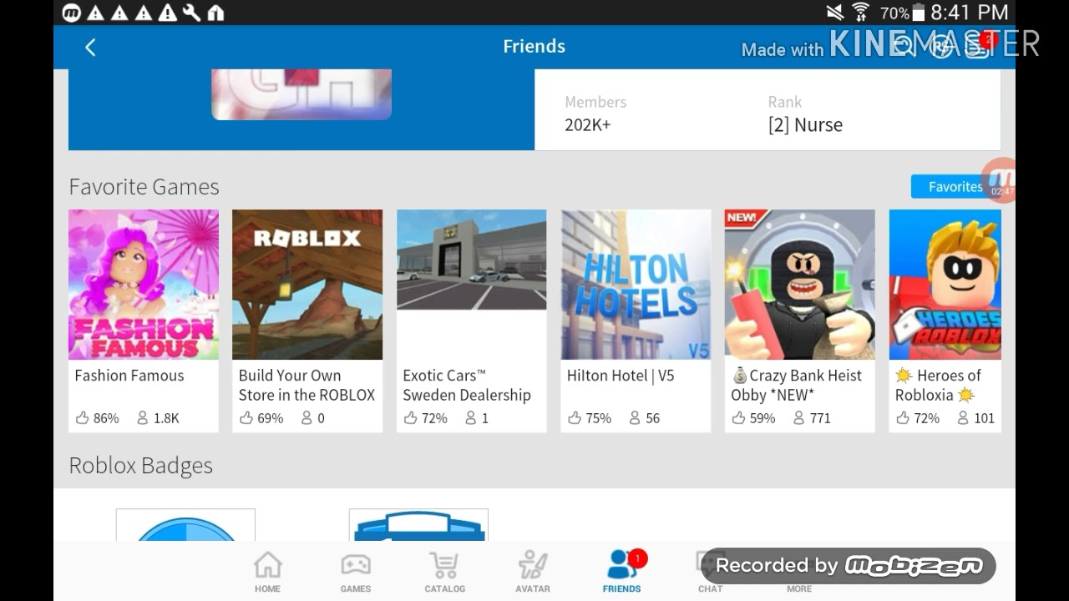This screenshot has height=601, width=1069.
Task: Select Exotic Cars Sweden Dealership title
Action: [x=467, y=385]
